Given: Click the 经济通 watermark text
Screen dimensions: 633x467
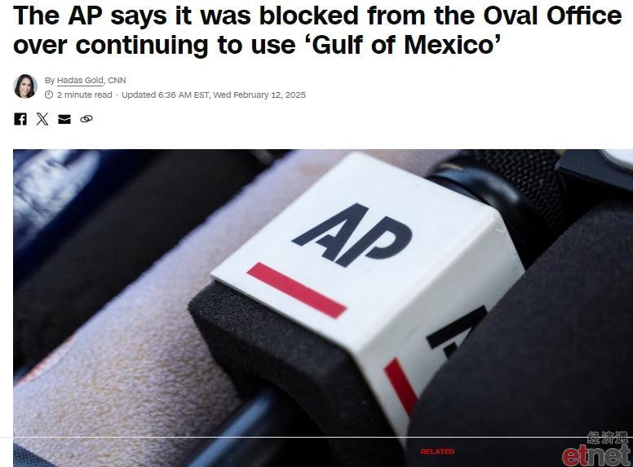Looking at the screenshot, I should tap(608, 438).
